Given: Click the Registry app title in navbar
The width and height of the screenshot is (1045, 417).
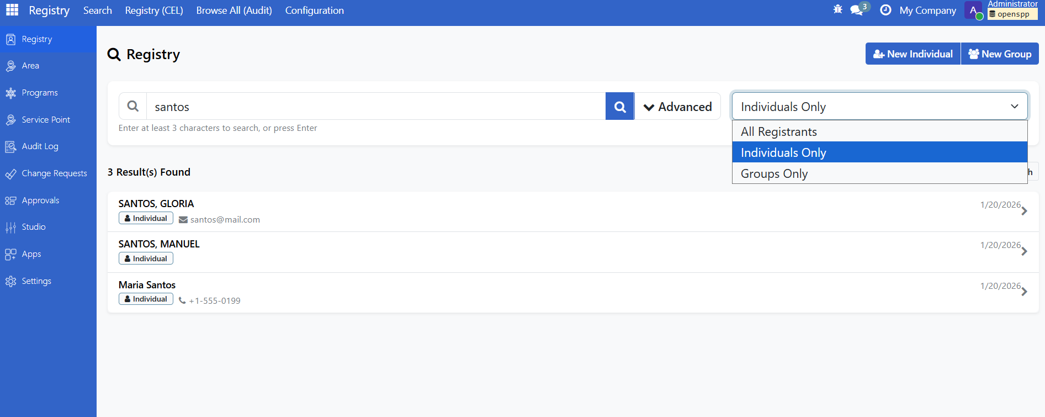Looking at the screenshot, I should [x=49, y=10].
